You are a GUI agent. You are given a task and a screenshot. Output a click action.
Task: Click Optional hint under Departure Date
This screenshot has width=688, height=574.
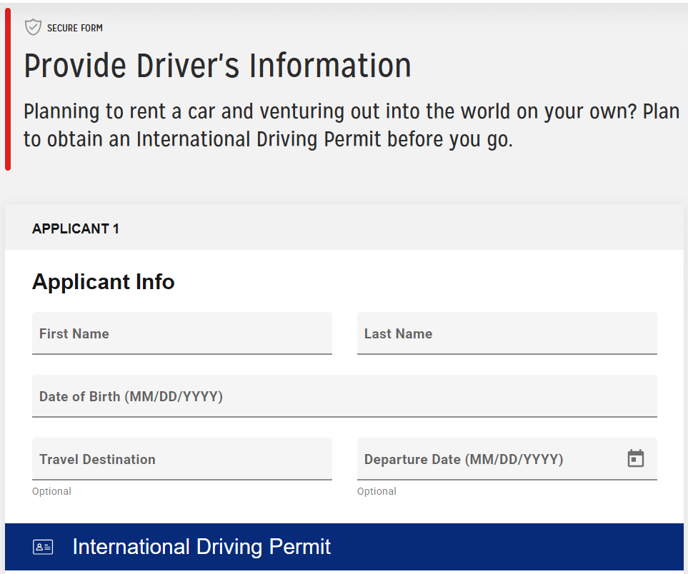[377, 491]
